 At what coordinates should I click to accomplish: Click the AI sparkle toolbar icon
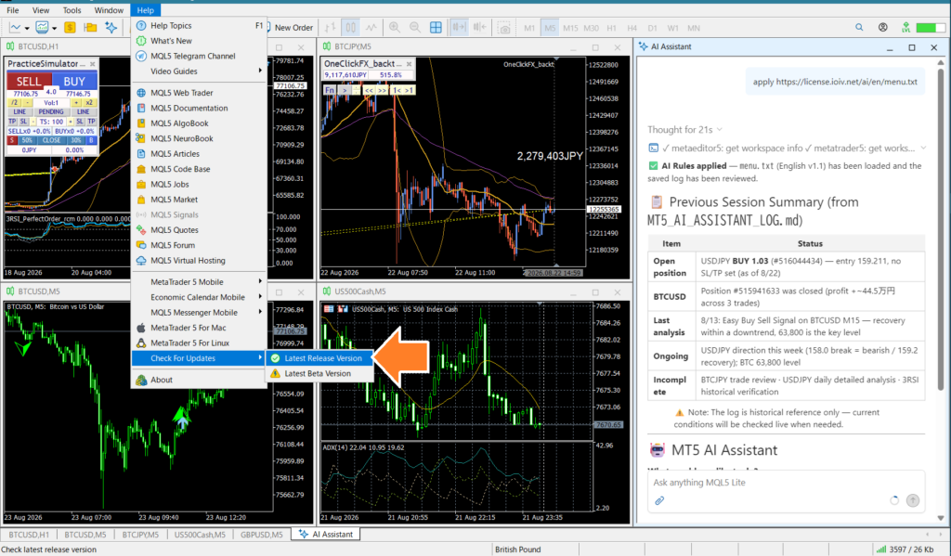[111, 27]
